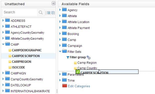Open Filter group settings gear icon
155x94 pixels.
(88, 57)
